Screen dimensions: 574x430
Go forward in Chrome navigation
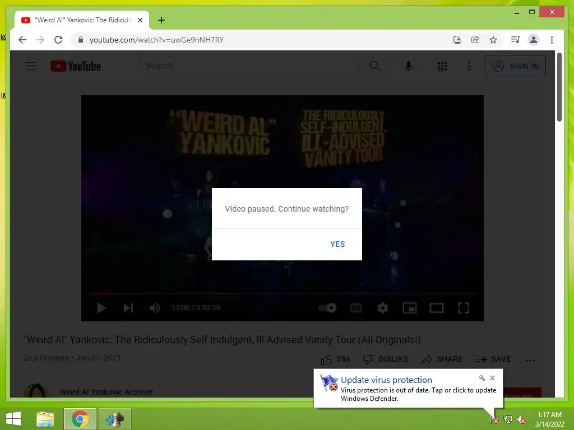40,40
